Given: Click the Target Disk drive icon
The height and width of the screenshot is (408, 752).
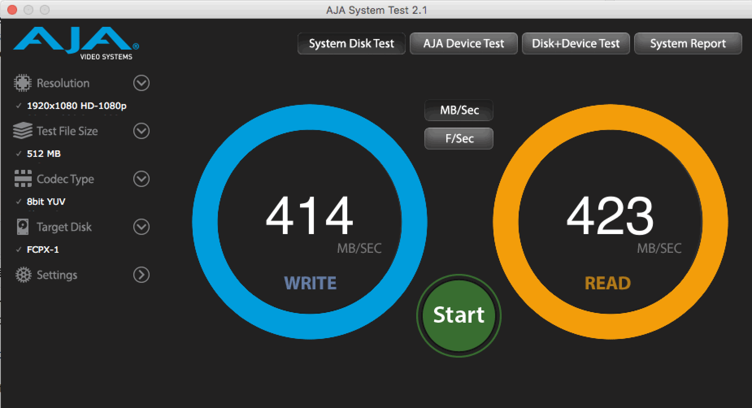Looking at the screenshot, I should (x=23, y=227).
